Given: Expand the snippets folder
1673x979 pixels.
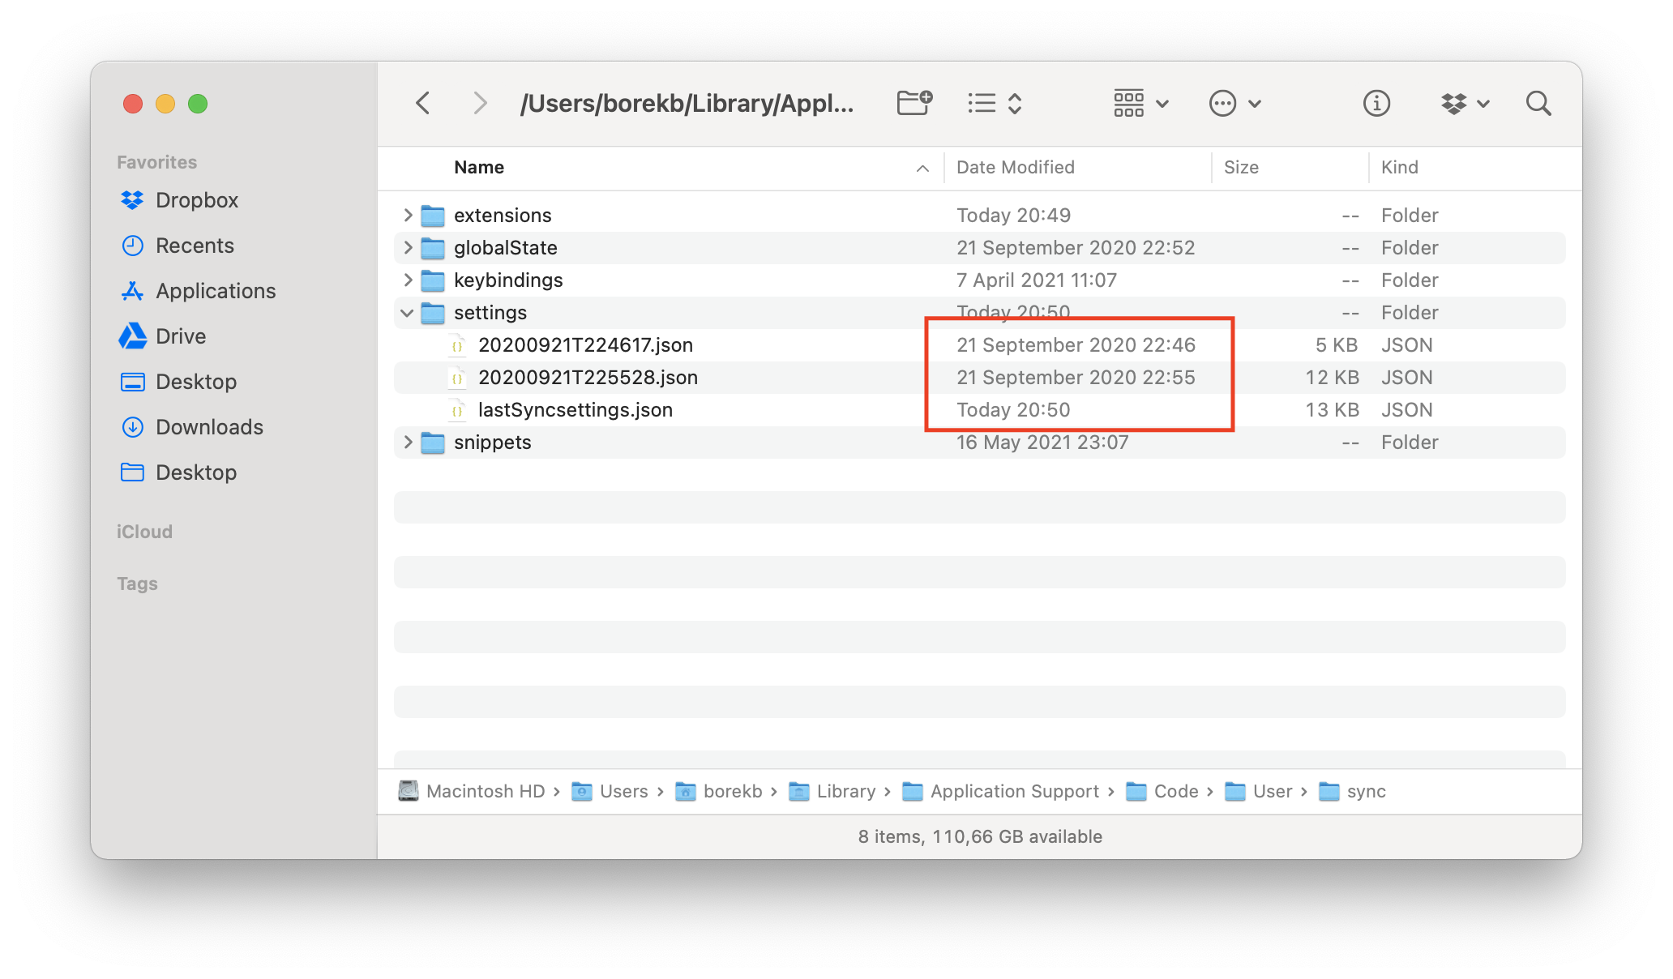Looking at the screenshot, I should (x=406, y=442).
